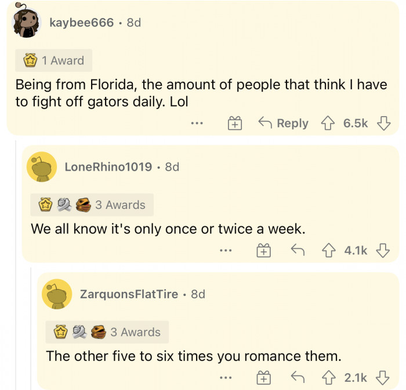406x390 pixels.
Task: Downvote ZarquonsFlatTire's reply
Action: (x=382, y=378)
